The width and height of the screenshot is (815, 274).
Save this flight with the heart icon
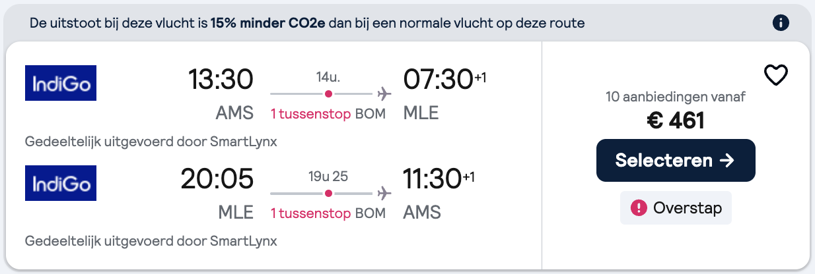(x=775, y=75)
